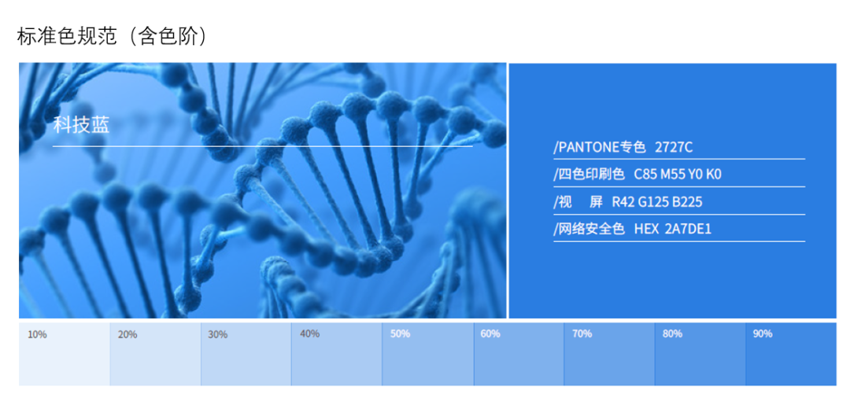
Task: Select the HEX 2A7DE1 value
Action: [673, 229]
